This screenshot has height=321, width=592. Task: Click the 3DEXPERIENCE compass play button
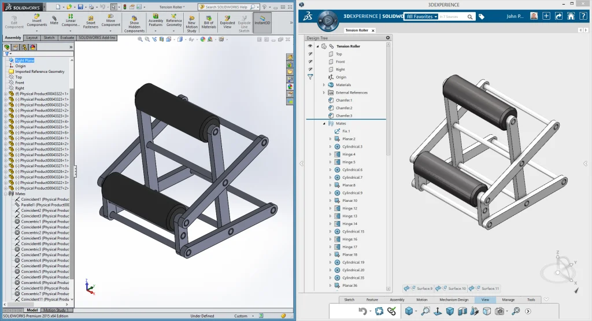(x=328, y=21)
